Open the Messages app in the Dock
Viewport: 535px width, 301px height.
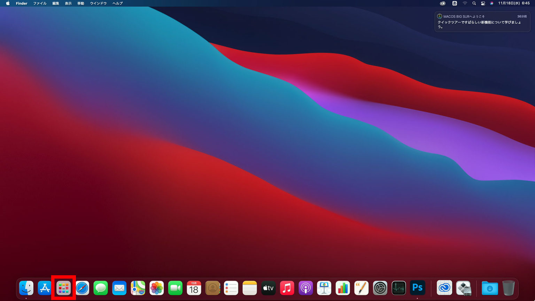[x=101, y=288]
